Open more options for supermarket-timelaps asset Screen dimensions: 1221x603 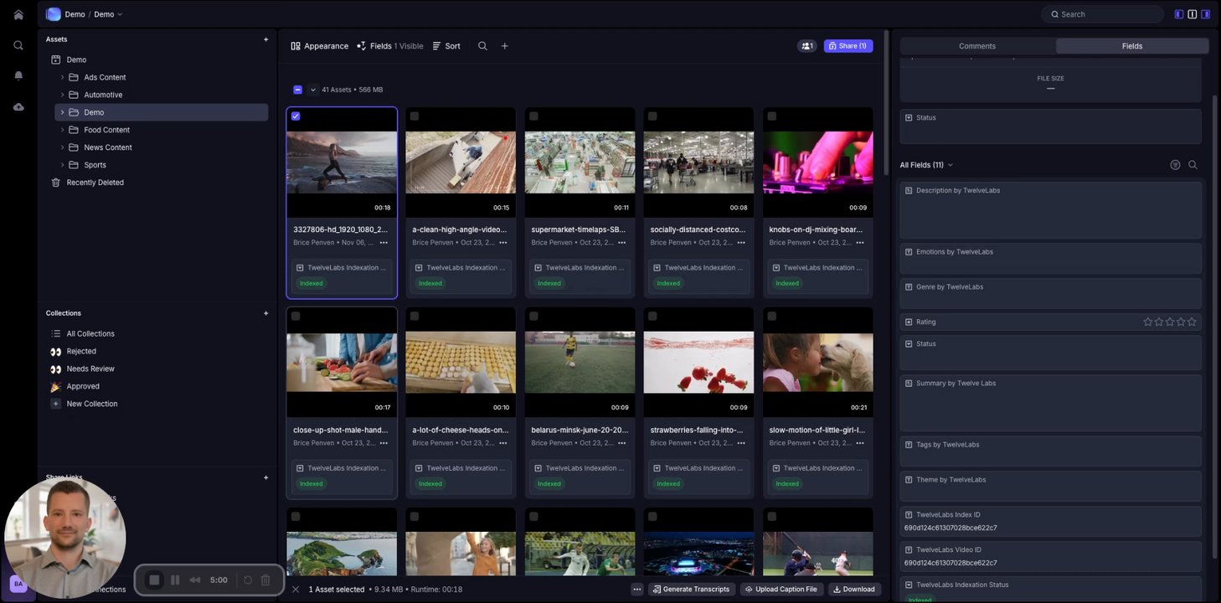pos(621,243)
